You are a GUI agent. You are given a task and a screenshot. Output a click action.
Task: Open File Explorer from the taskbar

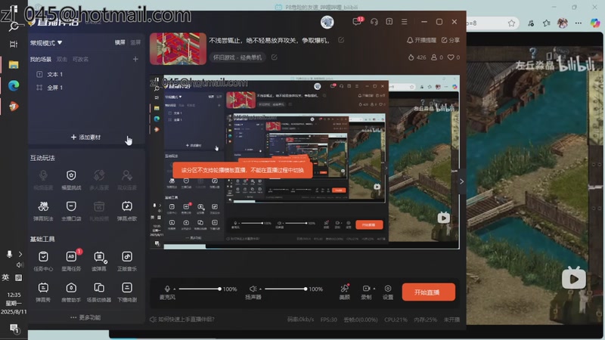pos(14,64)
